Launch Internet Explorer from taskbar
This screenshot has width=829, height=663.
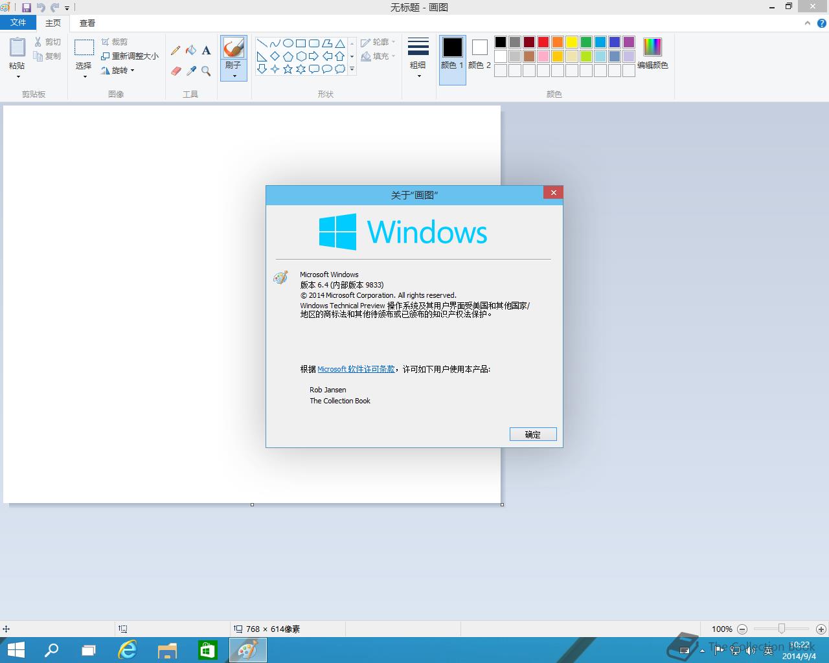[x=128, y=650]
